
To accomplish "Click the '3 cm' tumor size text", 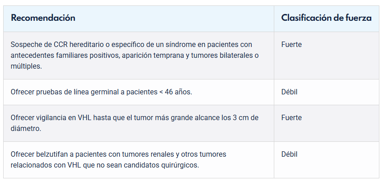I will point(239,118).
